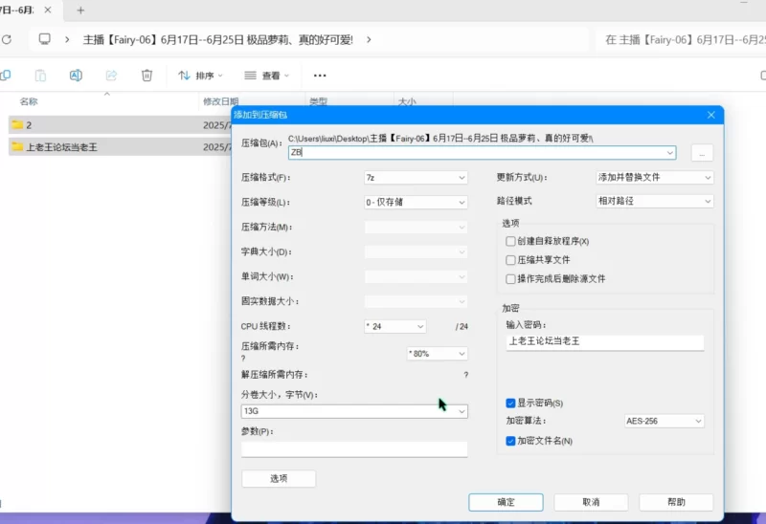Open the three-dot more options menu
Viewport: 766px width, 524px height.
320,76
